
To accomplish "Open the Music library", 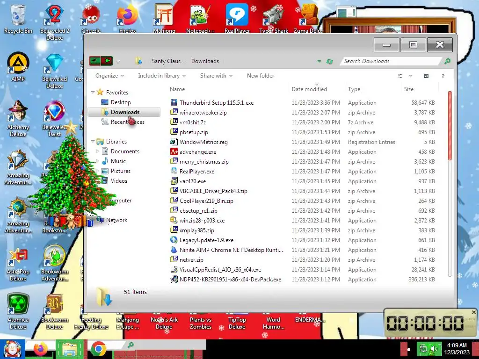I will pyautogui.click(x=118, y=161).
